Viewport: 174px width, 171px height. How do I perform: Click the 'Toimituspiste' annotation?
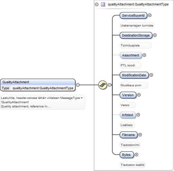pos(136,45)
